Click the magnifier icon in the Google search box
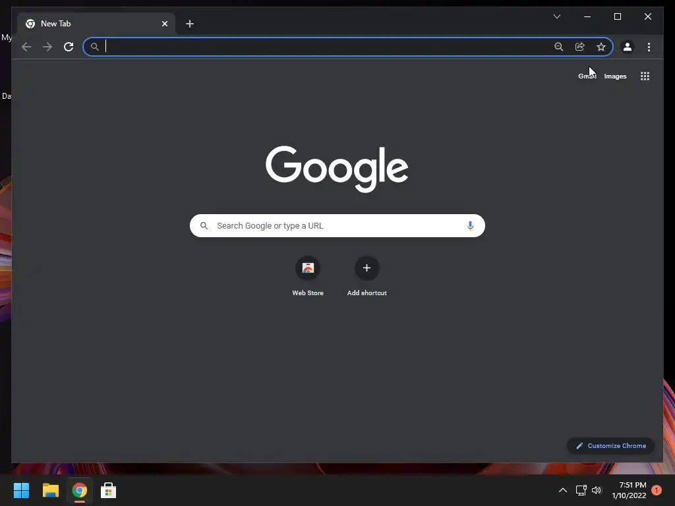The width and height of the screenshot is (675, 506). (204, 225)
